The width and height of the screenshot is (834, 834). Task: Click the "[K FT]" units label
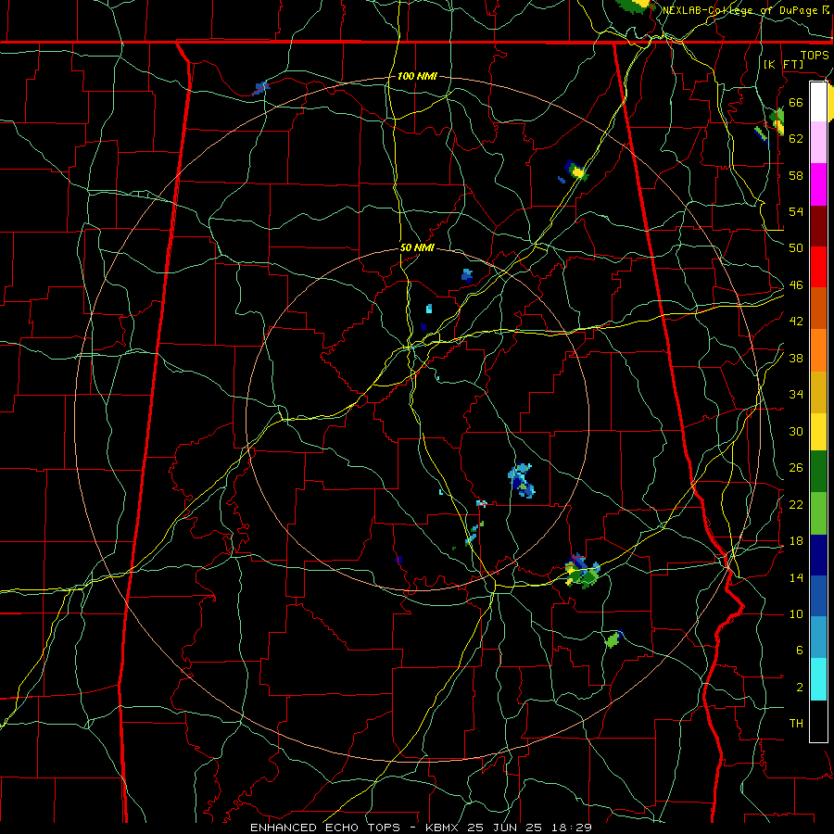[x=783, y=64]
